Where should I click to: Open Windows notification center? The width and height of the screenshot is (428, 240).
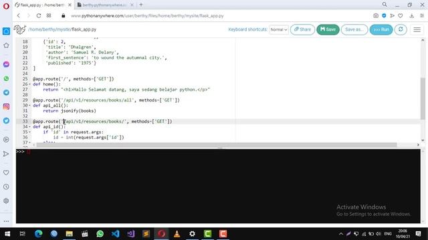pyautogui.click(x=418, y=234)
